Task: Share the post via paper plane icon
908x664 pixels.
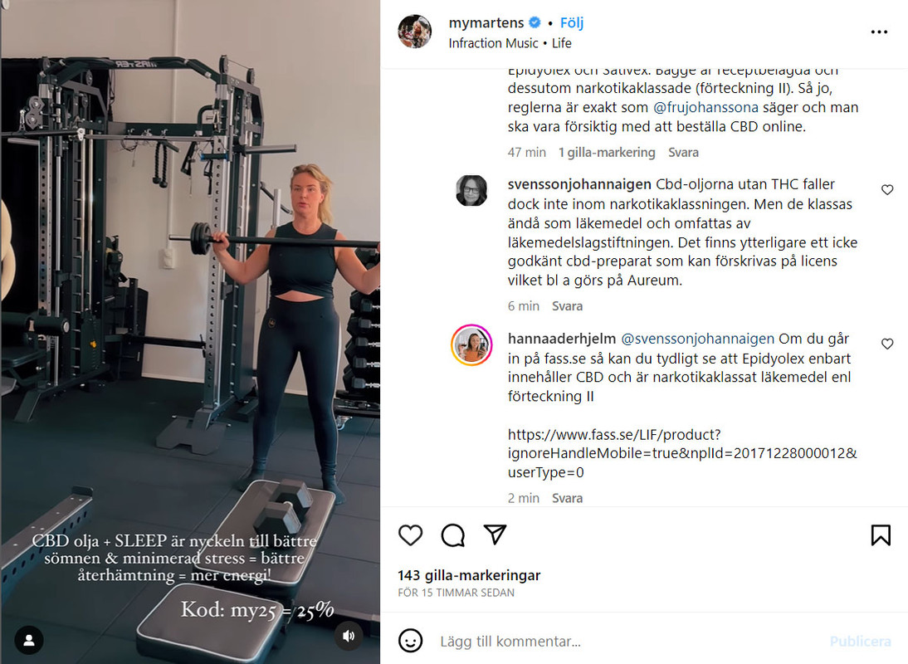Action: click(x=495, y=535)
